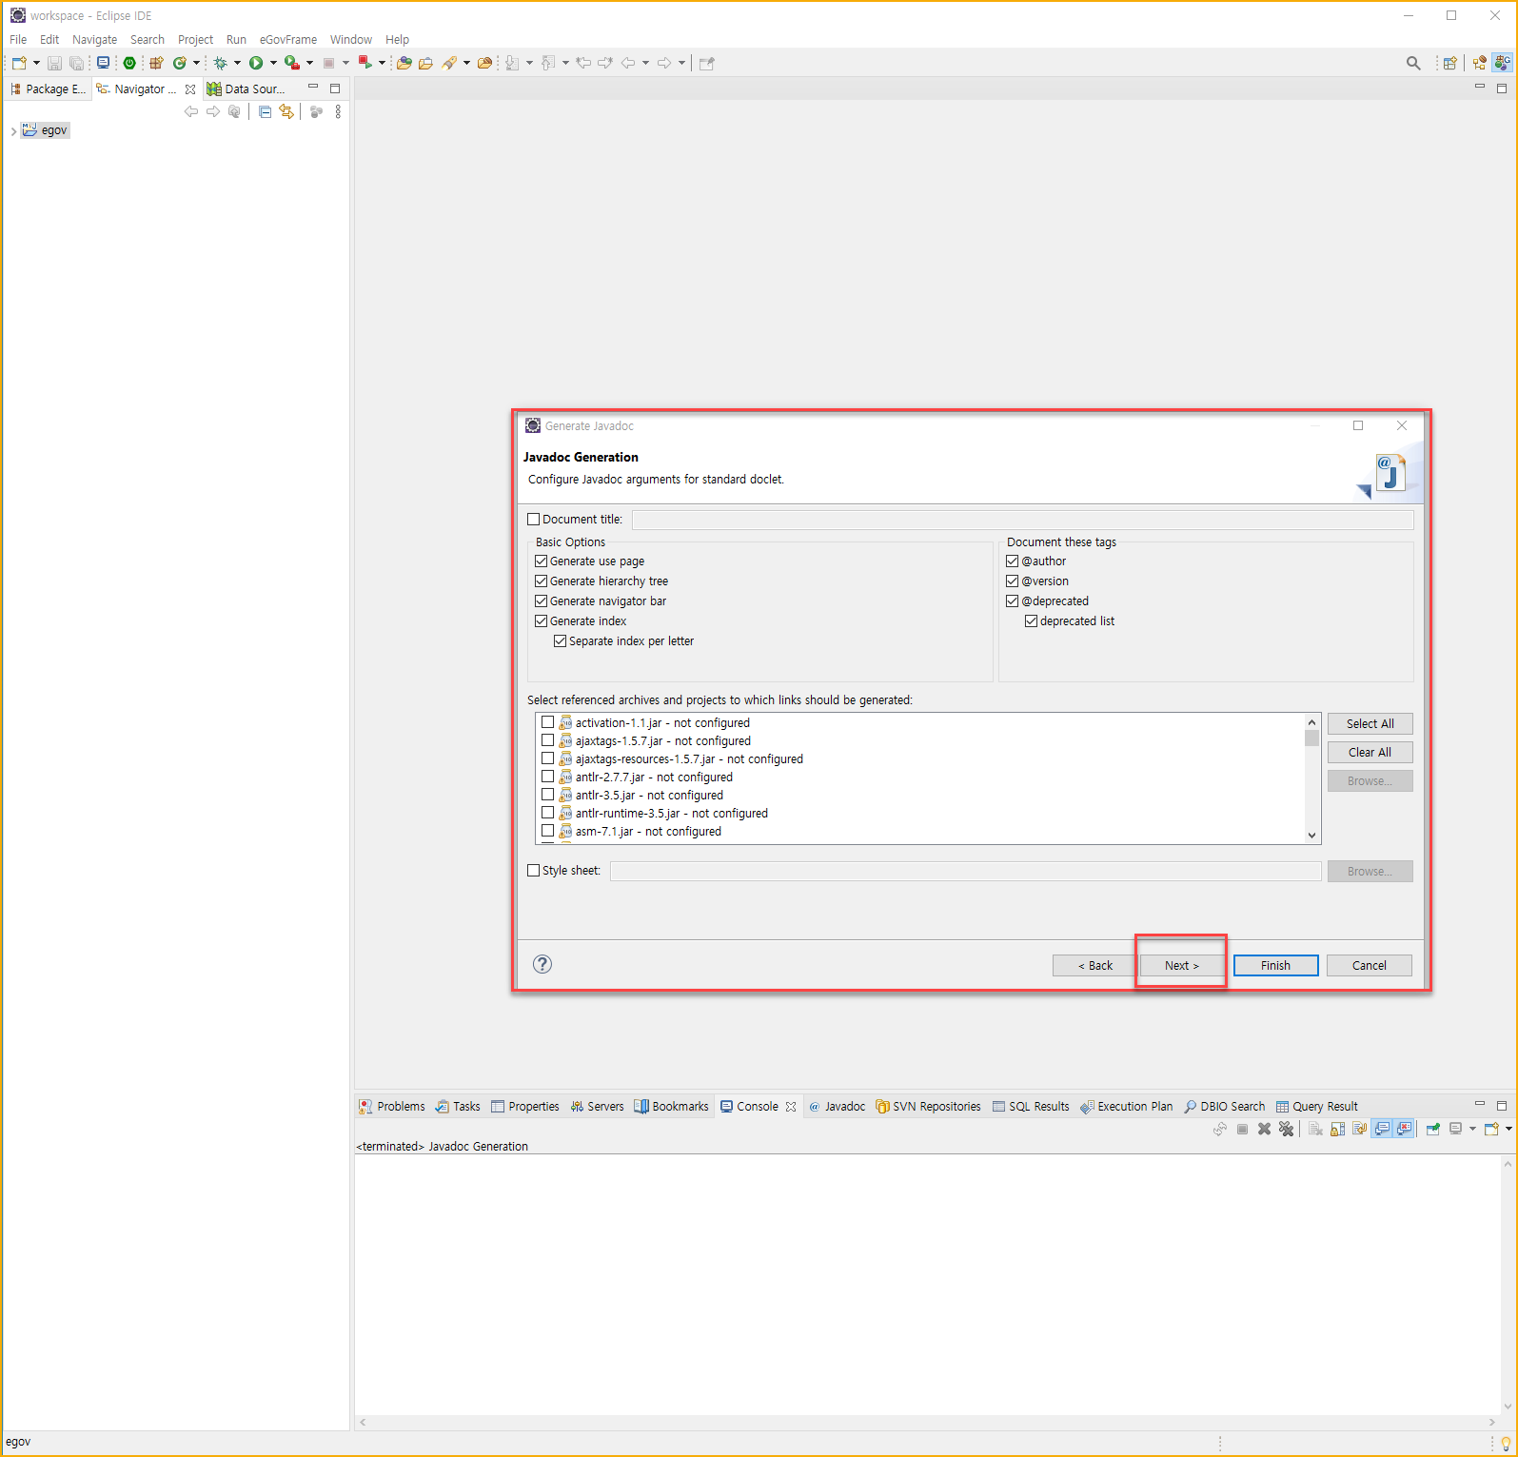Enable the Document title checkbox
This screenshot has height=1457, width=1518.
(x=534, y=520)
